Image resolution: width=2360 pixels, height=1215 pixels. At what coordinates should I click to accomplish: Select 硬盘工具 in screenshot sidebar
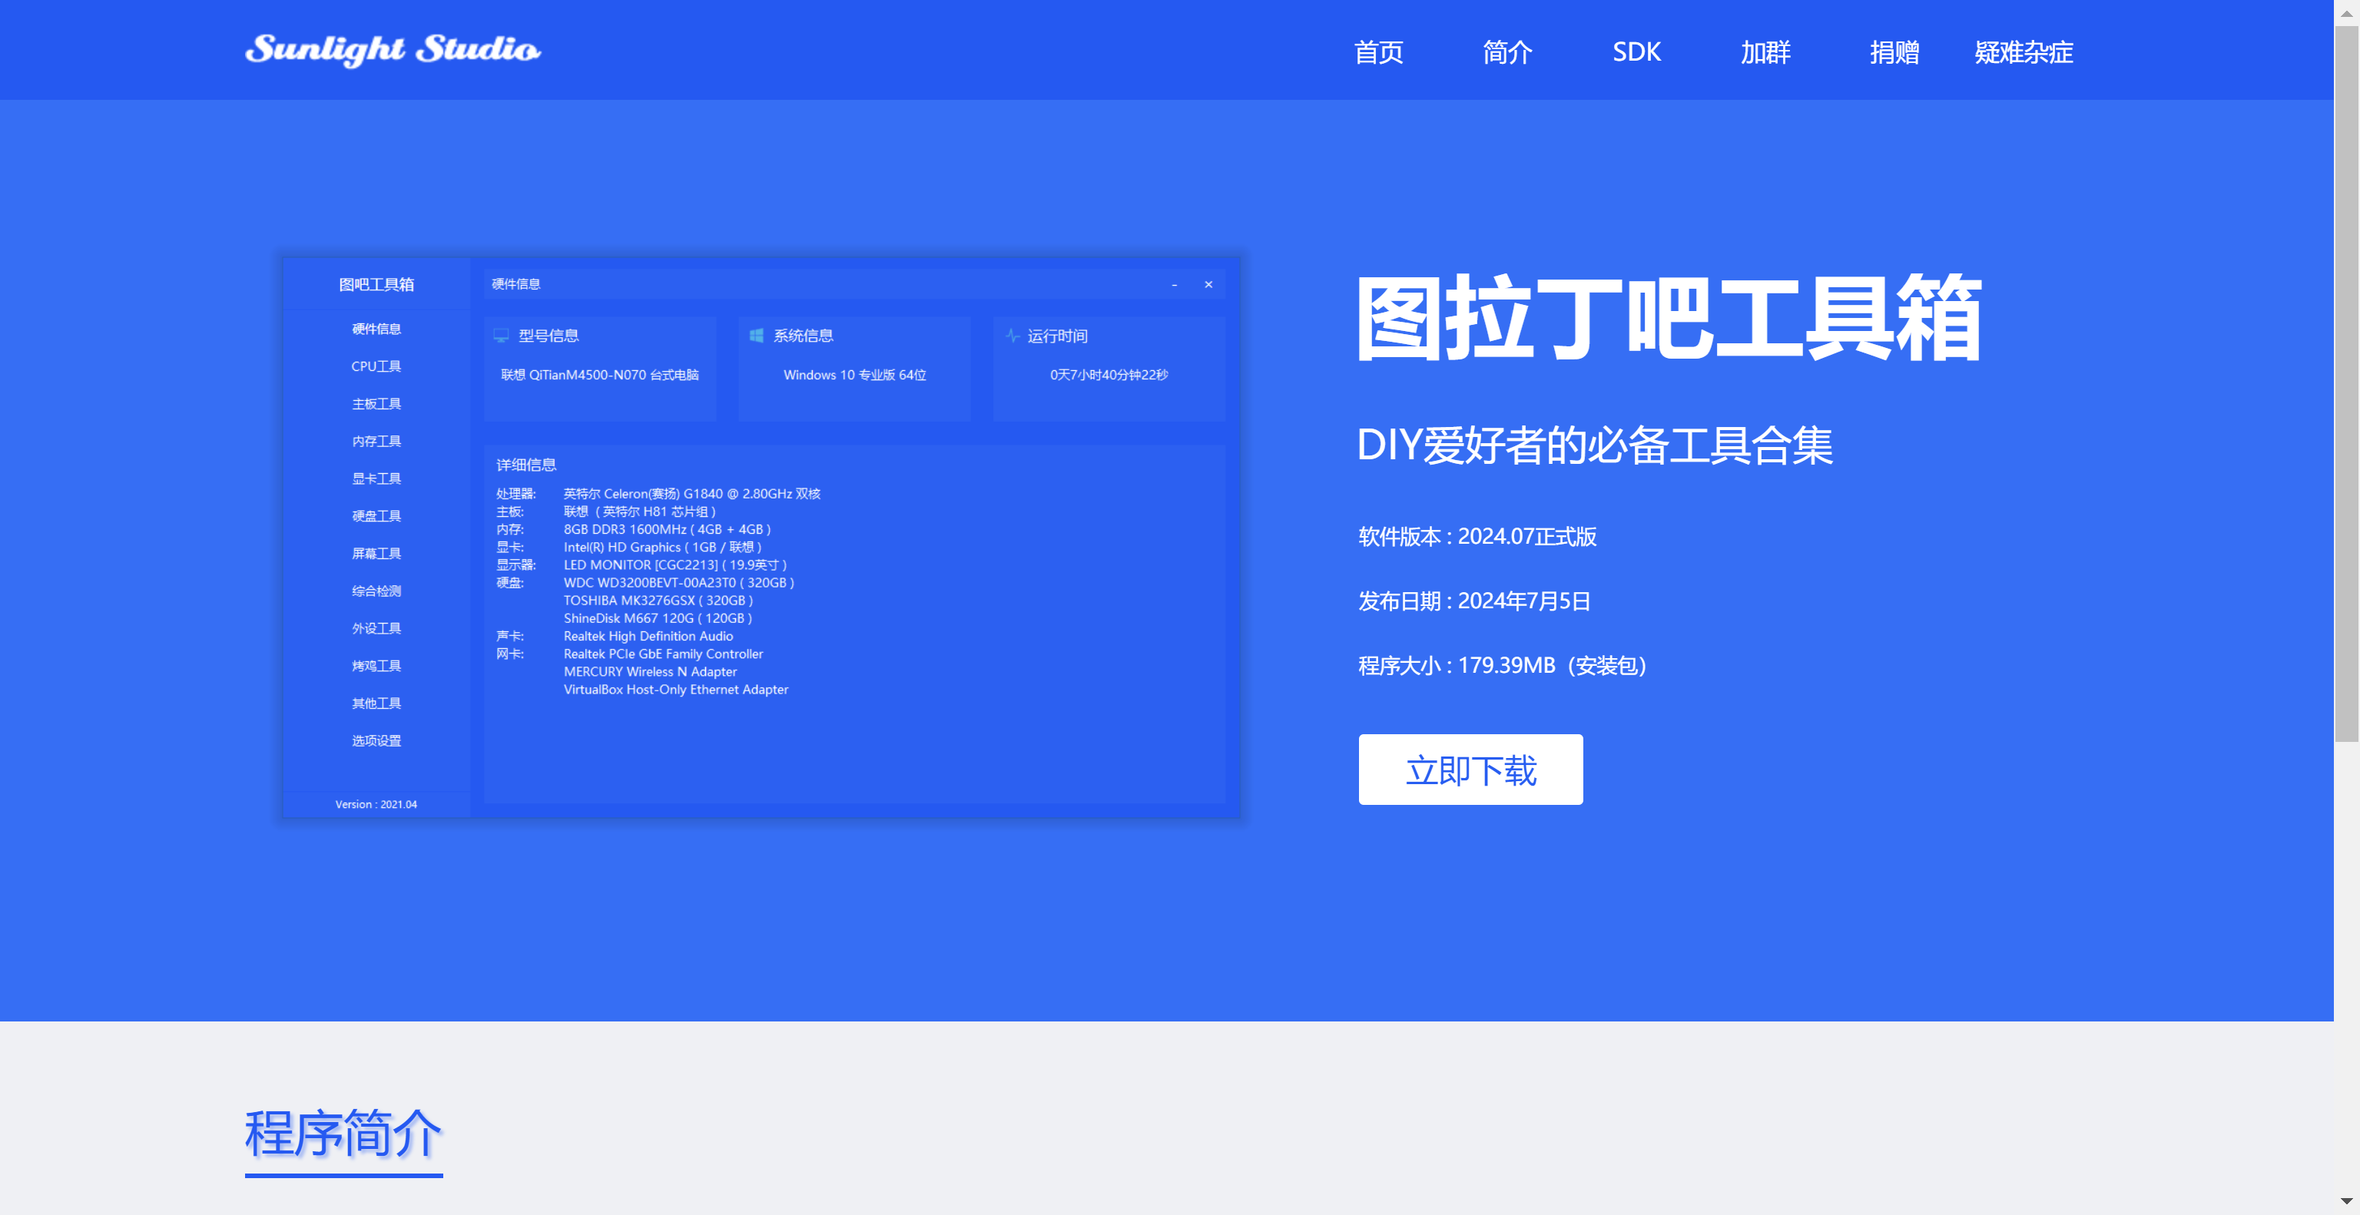click(376, 516)
